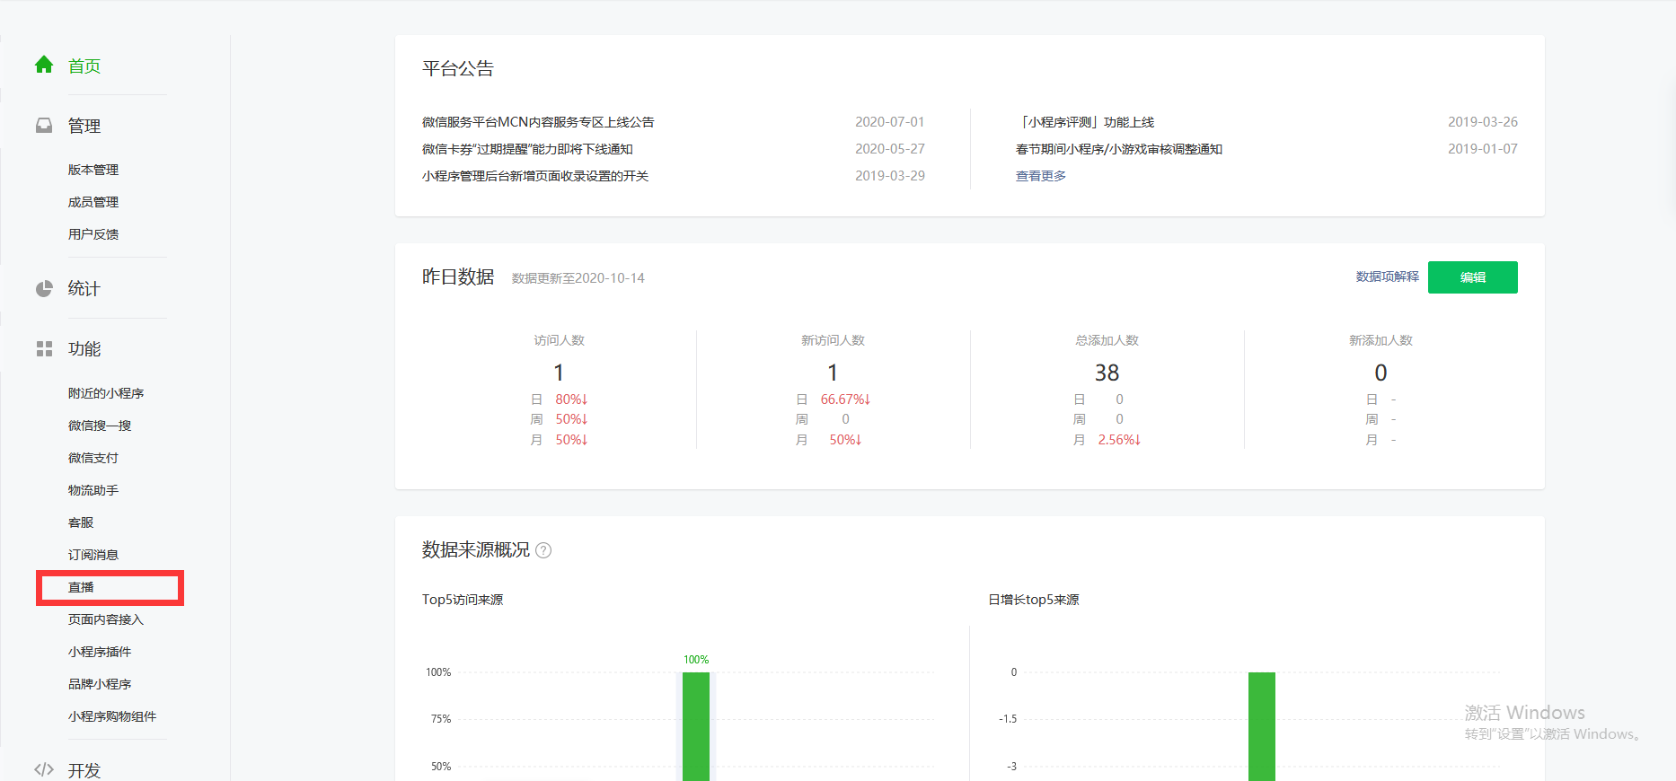
Task: Click the 管理 inbox icon
Action: pos(44,126)
